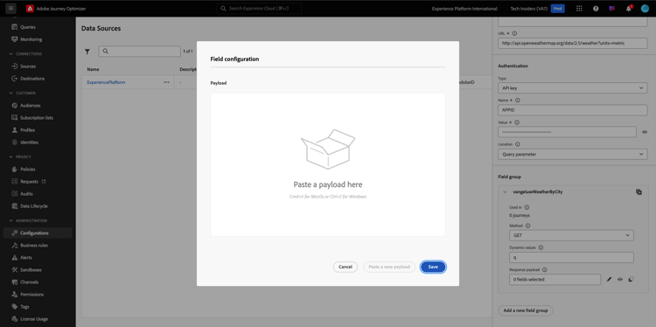
Task: Show info for URL field
Action: (x=514, y=33)
